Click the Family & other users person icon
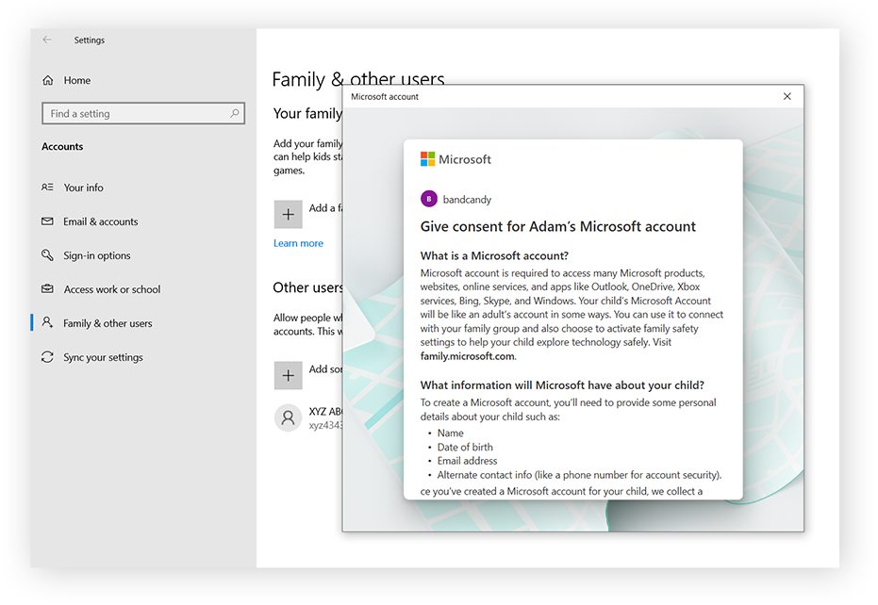 point(47,322)
